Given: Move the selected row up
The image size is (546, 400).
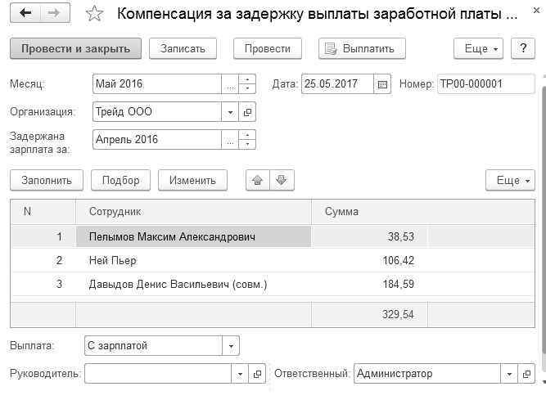Looking at the screenshot, I should (x=258, y=180).
